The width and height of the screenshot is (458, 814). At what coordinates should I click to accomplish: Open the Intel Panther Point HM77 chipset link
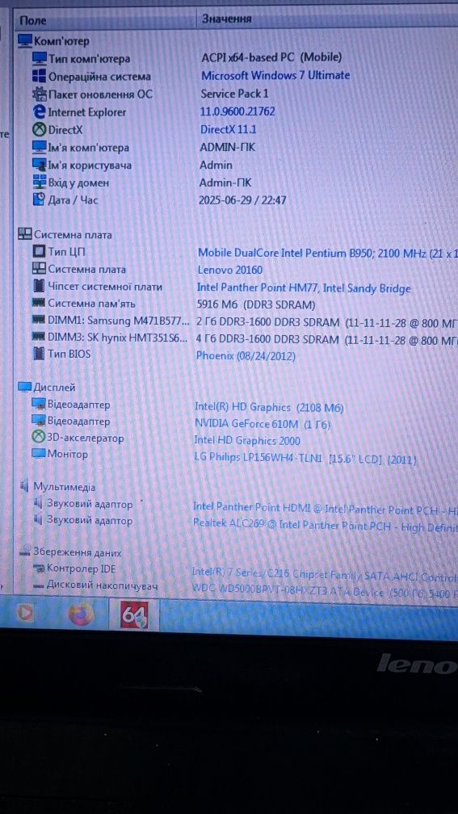click(x=304, y=288)
